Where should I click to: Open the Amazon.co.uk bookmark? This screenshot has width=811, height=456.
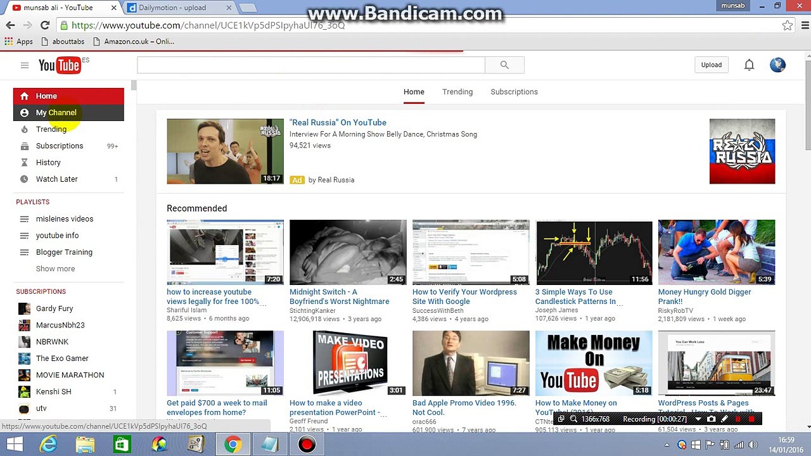tap(134, 41)
